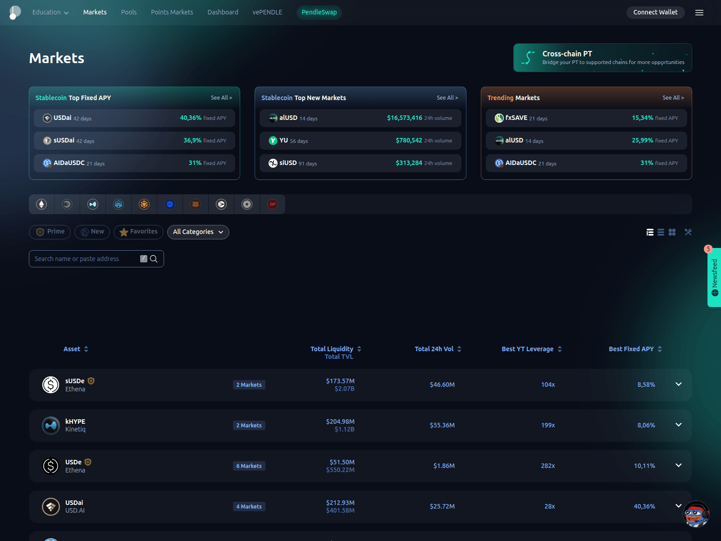Click the white sunburst chain icon
This screenshot has height=541, width=721.
247,204
